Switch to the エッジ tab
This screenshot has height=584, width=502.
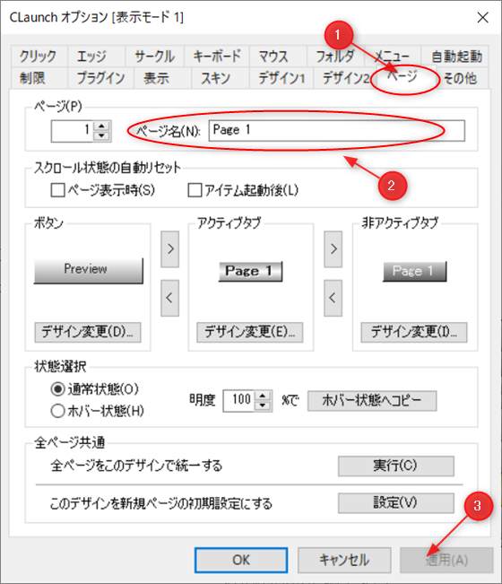96,57
